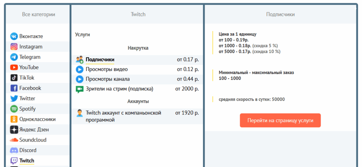Image resolution: width=362 pixels, height=167 pixels.
Task: Open YouTube category via its icon
Action: coord(14,67)
